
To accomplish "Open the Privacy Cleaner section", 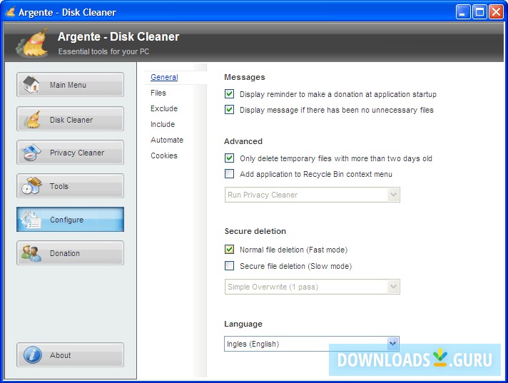I will [71, 153].
